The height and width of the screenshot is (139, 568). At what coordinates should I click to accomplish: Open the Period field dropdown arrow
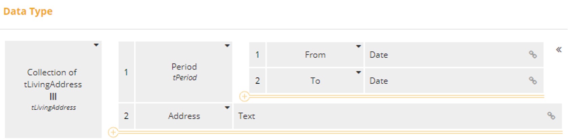[227, 46]
